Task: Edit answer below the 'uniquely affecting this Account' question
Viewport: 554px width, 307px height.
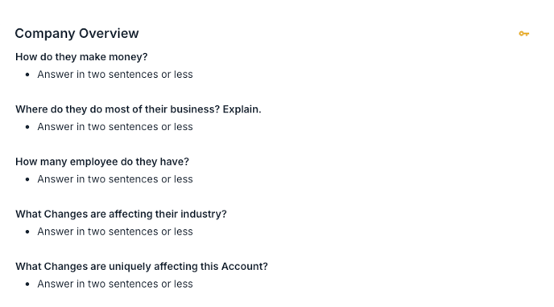Action: point(115,284)
